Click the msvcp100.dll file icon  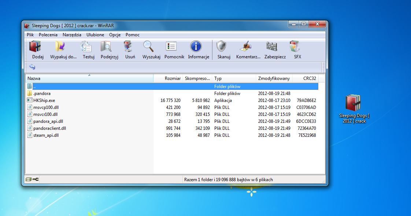coord(30,107)
